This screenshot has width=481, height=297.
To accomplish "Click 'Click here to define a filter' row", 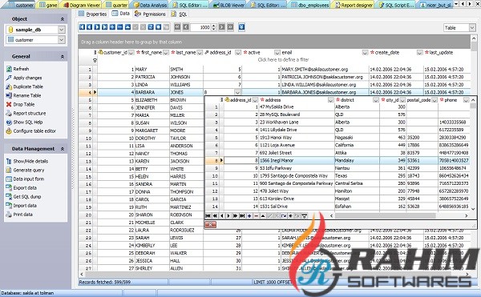I will pyautogui.click(x=283, y=60).
